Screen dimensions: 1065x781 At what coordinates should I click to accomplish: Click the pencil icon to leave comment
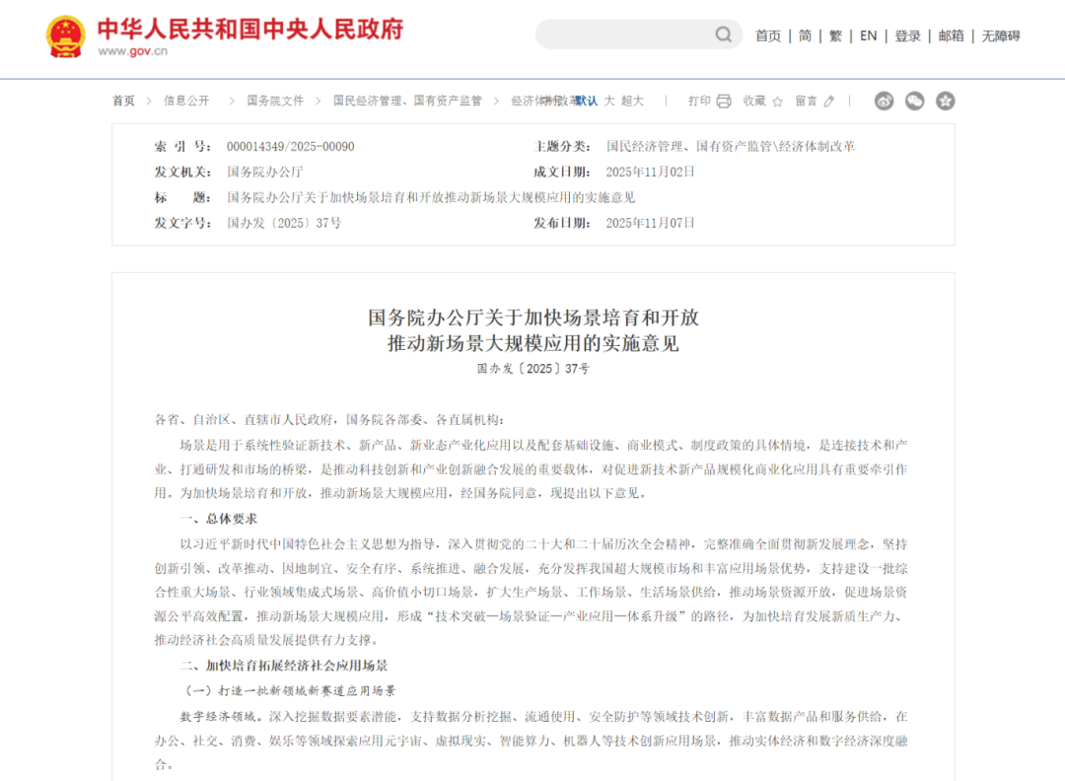[829, 101]
